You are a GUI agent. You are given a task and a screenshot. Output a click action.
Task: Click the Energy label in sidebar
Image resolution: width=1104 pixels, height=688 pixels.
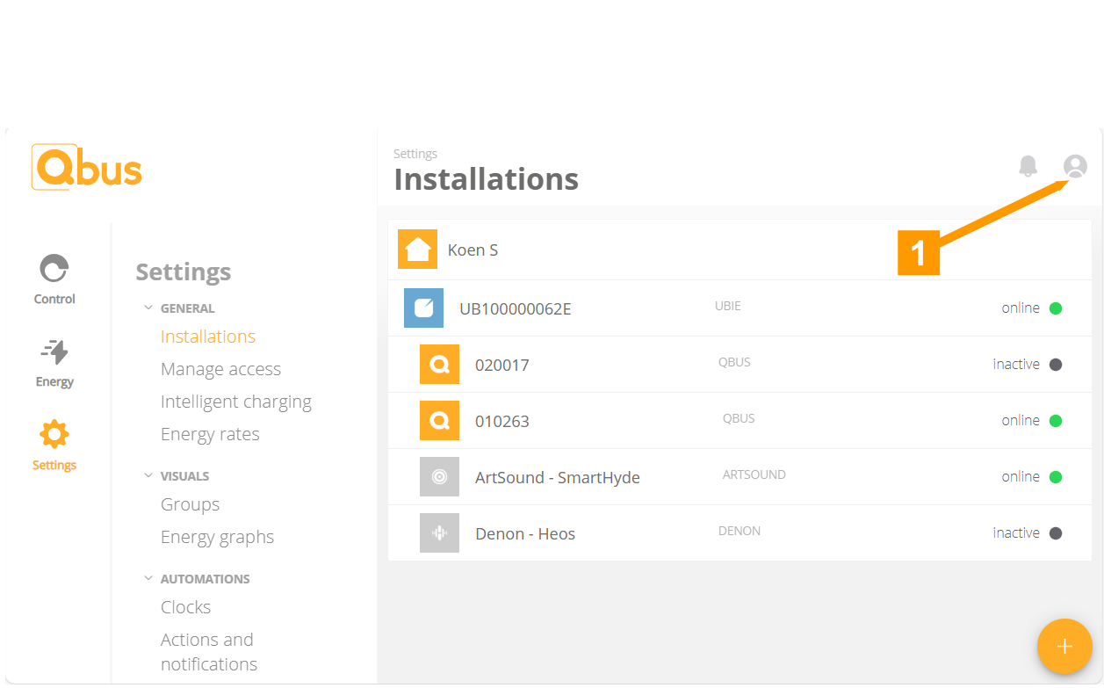coord(54,381)
